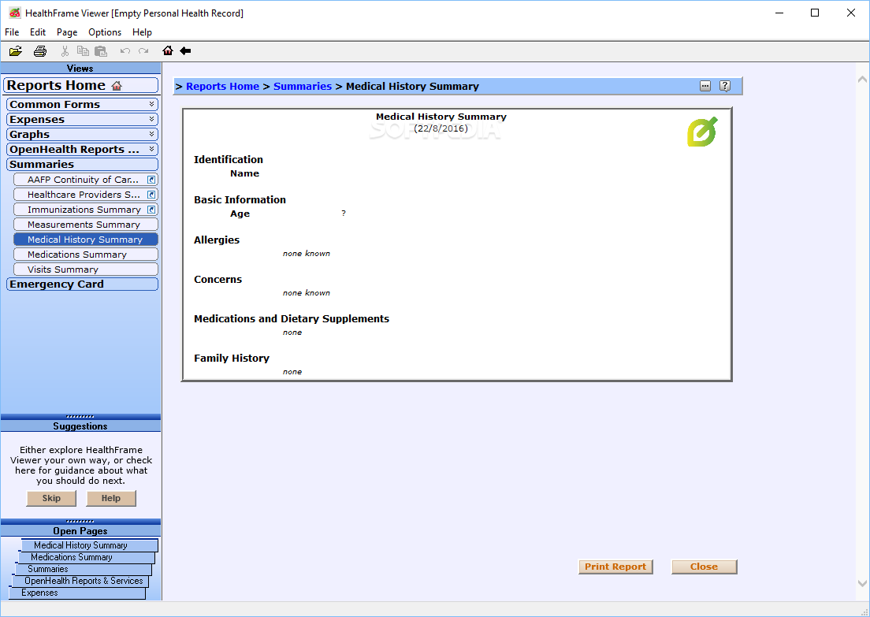Expand the OpenHealth Reports section chevron
The image size is (870, 617).
coord(151,149)
